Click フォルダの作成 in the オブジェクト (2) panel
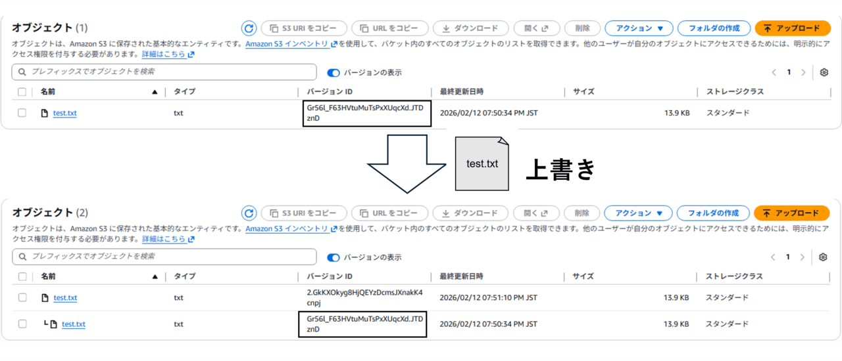842x361 pixels. click(x=713, y=213)
